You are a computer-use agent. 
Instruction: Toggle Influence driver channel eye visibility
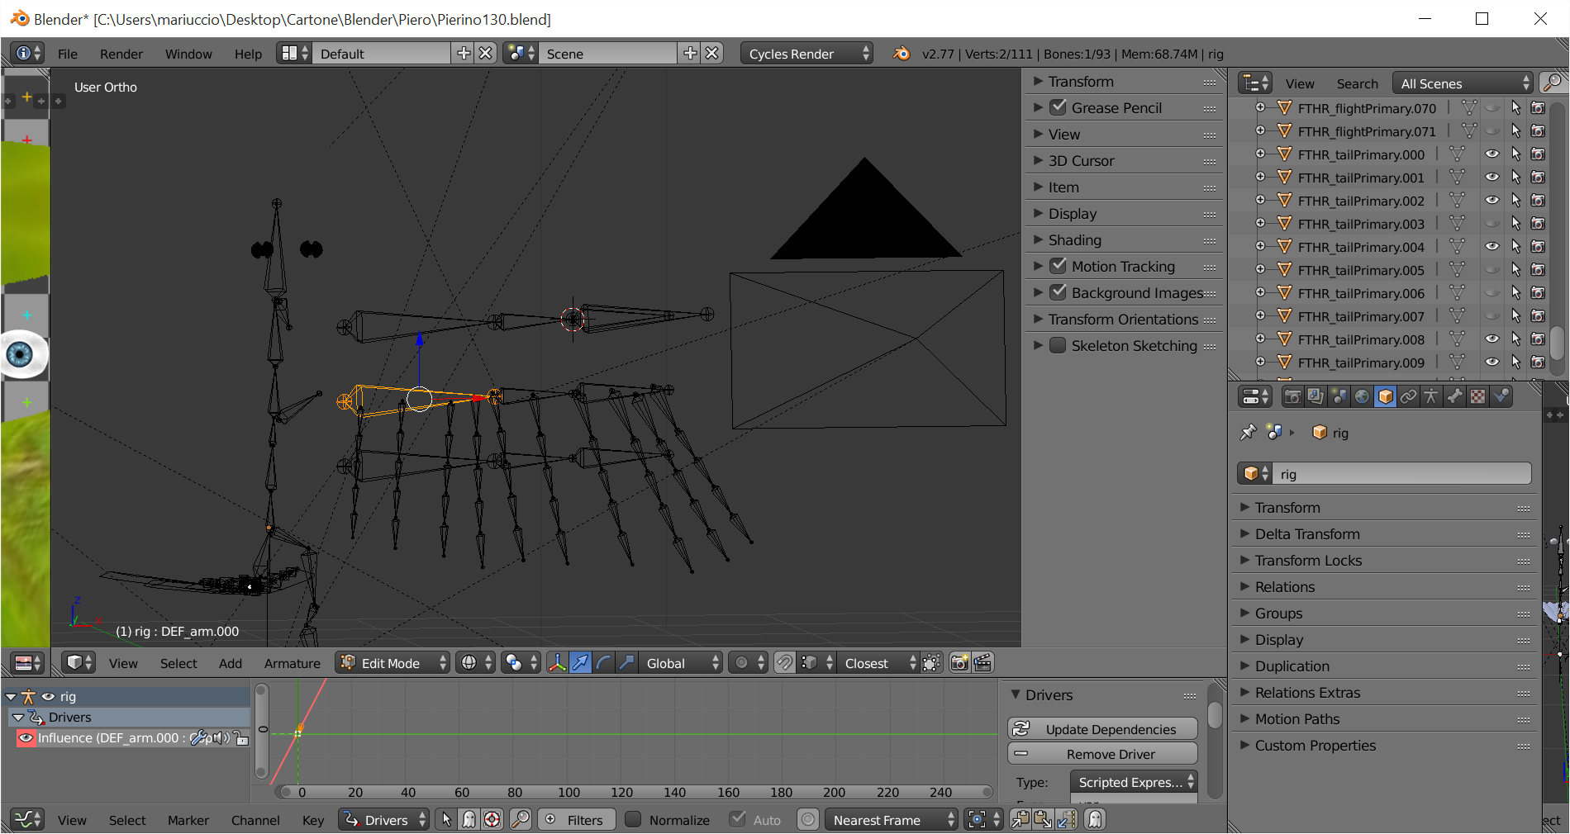[26, 738]
